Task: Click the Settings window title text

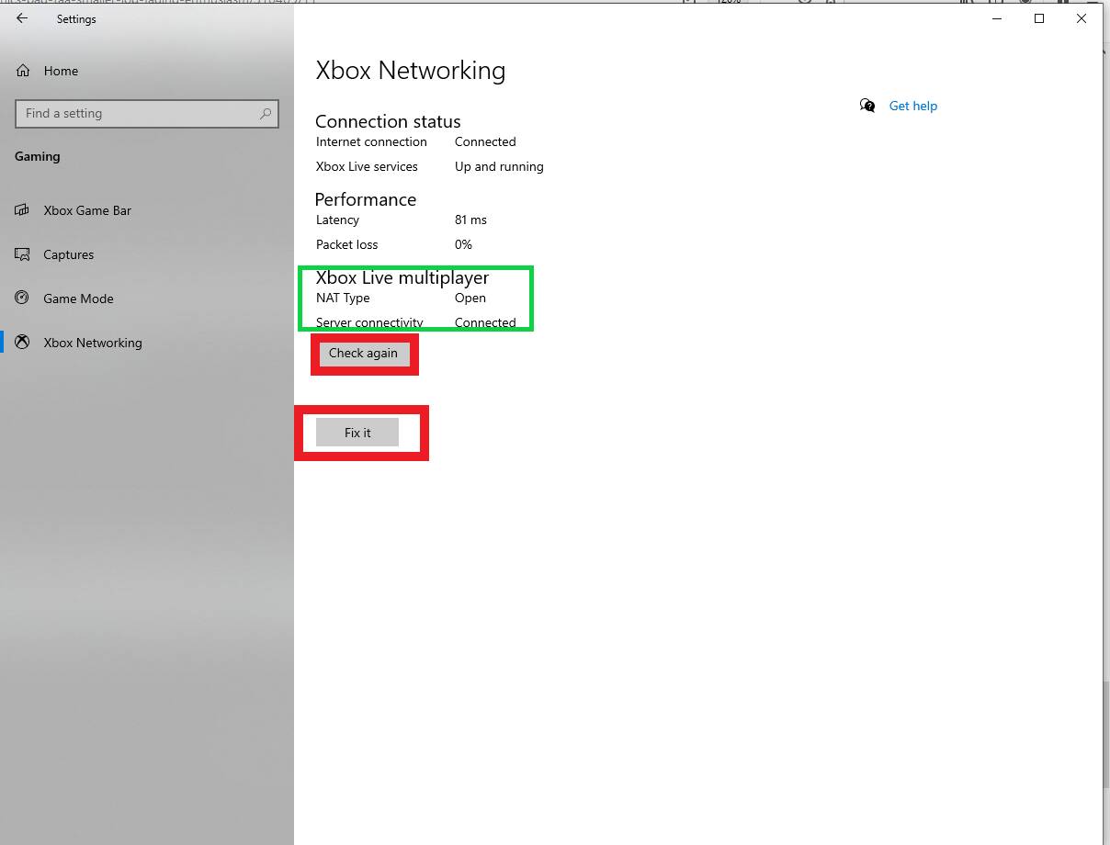Action: tap(76, 18)
